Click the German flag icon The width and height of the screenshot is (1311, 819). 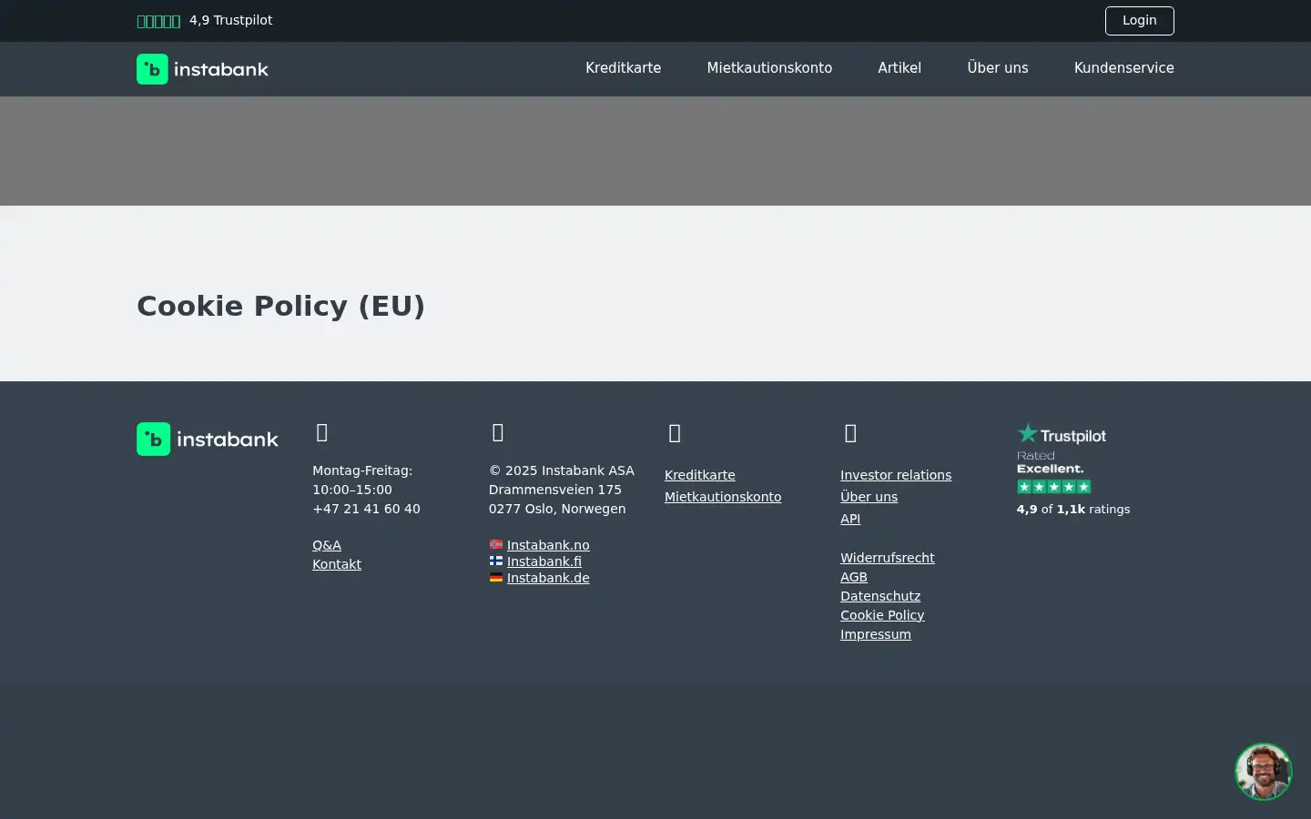(x=496, y=577)
